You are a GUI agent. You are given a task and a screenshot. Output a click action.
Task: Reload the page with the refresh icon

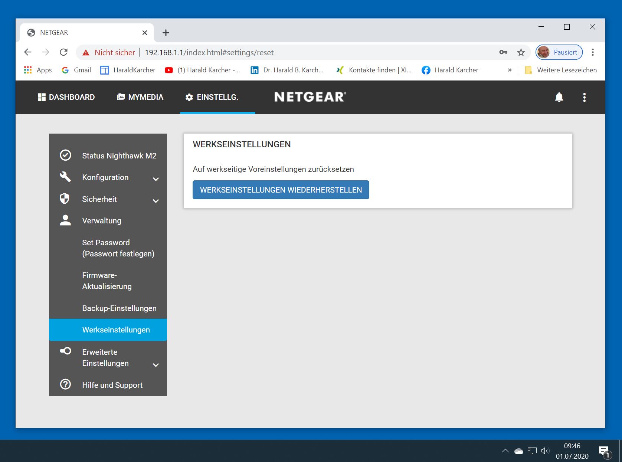click(x=63, y=52)
